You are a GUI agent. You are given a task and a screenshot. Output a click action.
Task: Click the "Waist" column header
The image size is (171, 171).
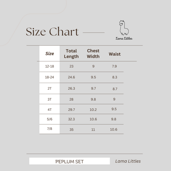115,54
